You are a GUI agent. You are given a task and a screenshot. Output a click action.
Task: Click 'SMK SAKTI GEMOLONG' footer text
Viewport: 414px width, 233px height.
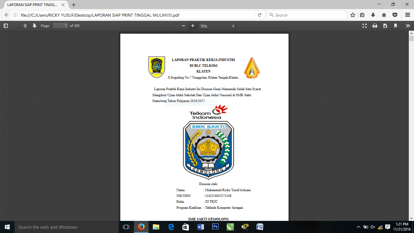tap(209, 219)
